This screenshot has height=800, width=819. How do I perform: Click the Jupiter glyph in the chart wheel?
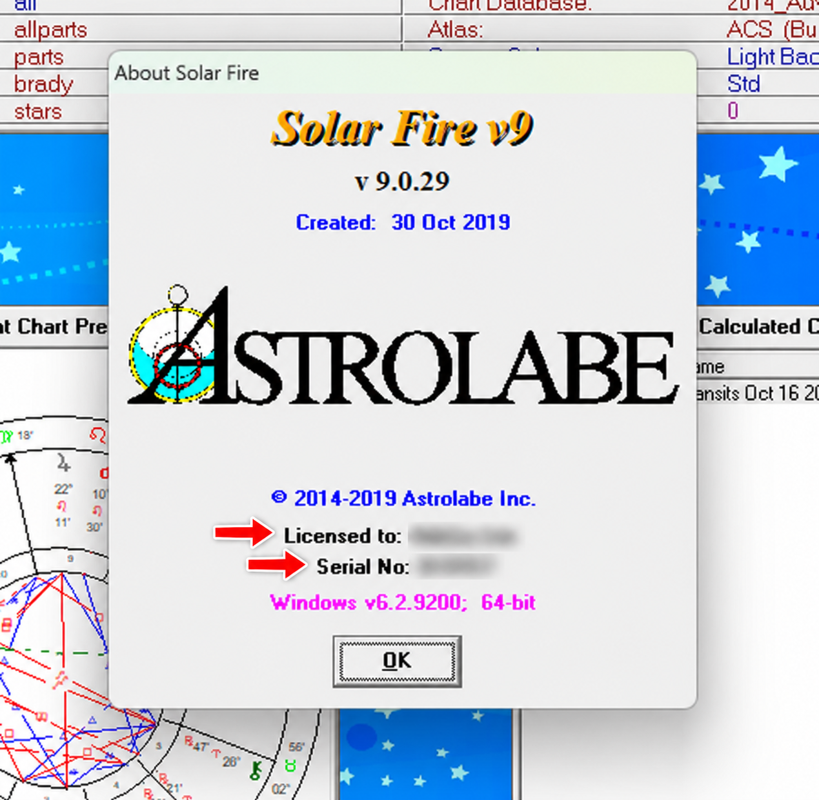(x=63, y=463)
